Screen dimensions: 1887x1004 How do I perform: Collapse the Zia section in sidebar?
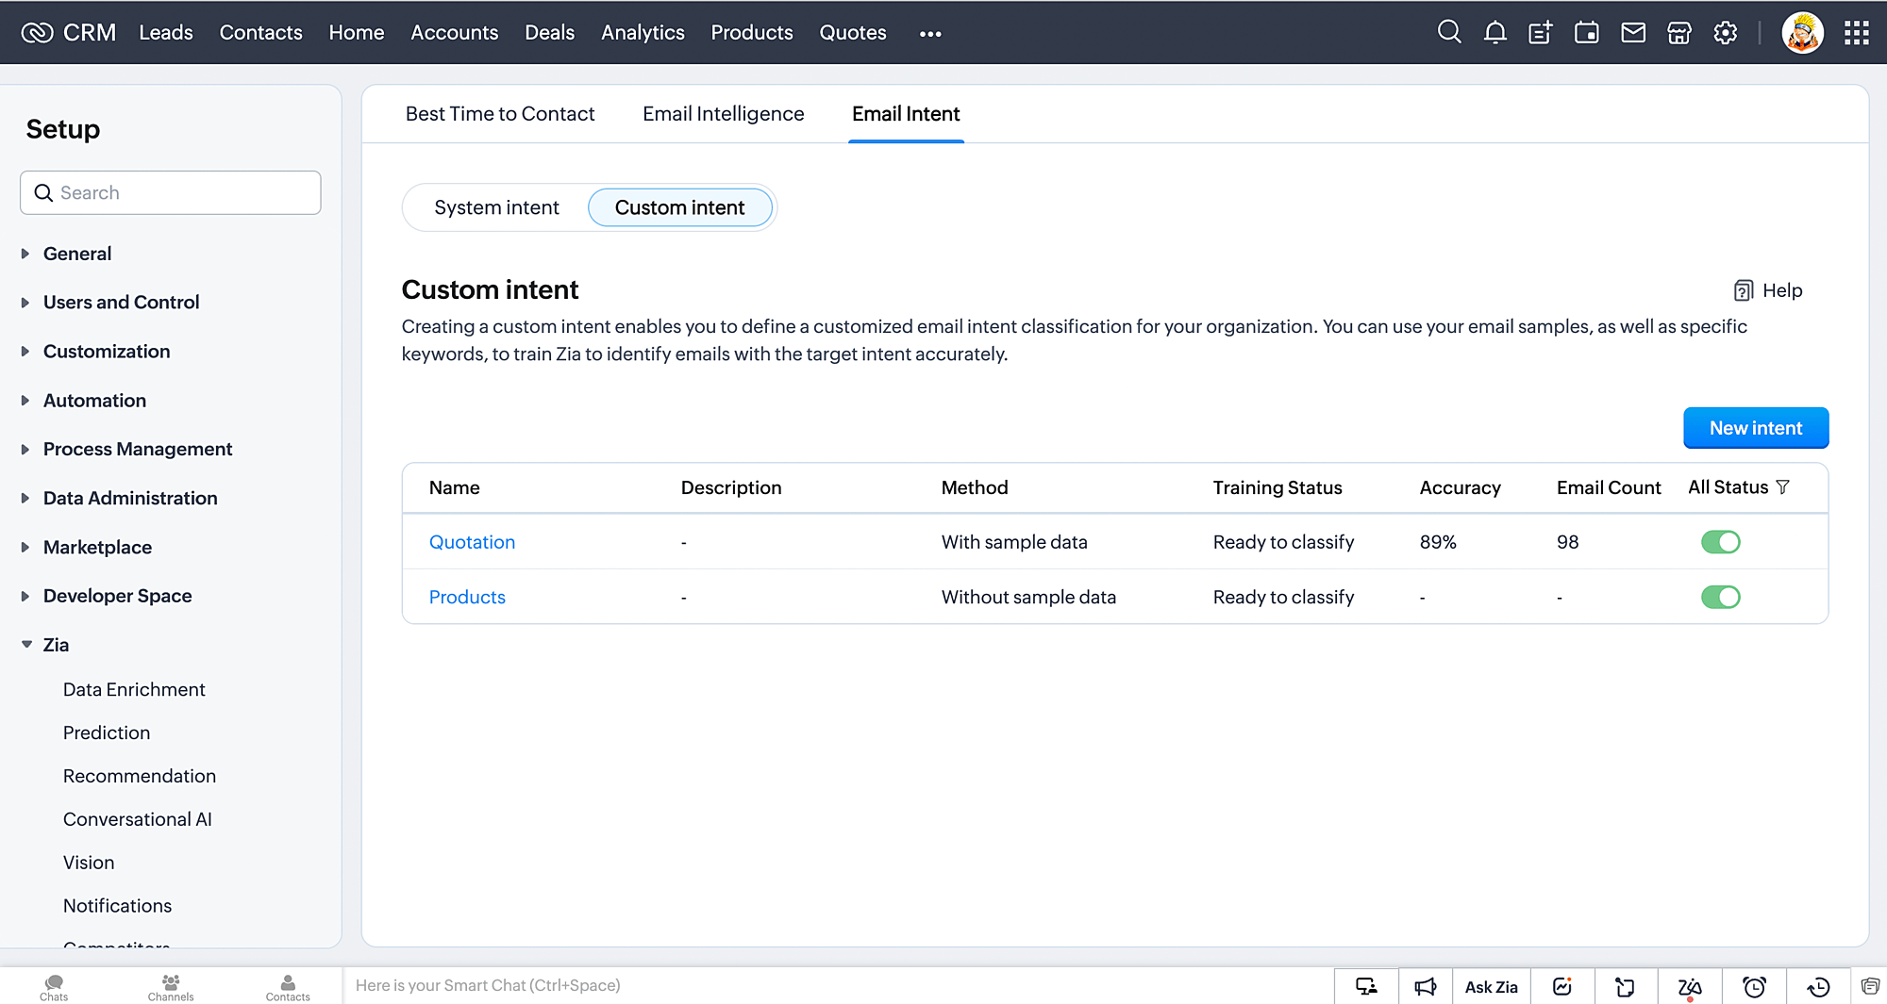[56, 645]
